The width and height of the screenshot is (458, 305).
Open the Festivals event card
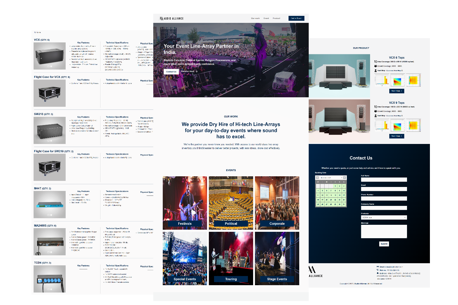click(185, 203)
